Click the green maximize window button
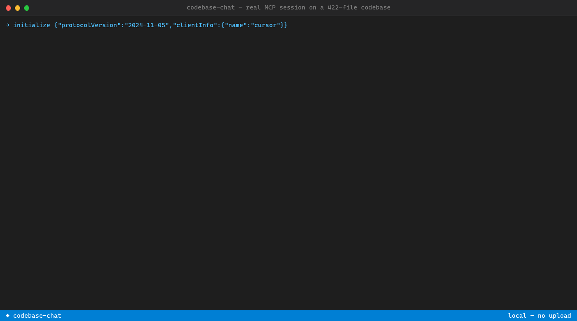Image resolution: width=577 pixels, height=321 pixels. 26,8
